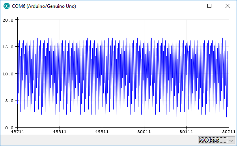Click the 15.0 y-axis label
The image size is (237, 146).
click(x=8, y=47)
